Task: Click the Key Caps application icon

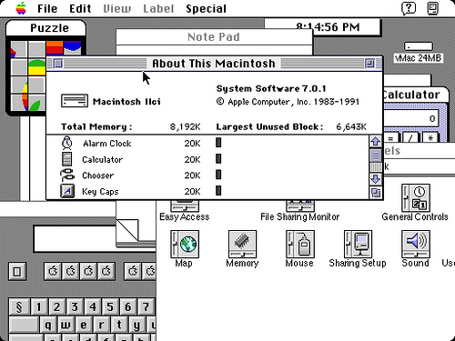Action: 67,191
